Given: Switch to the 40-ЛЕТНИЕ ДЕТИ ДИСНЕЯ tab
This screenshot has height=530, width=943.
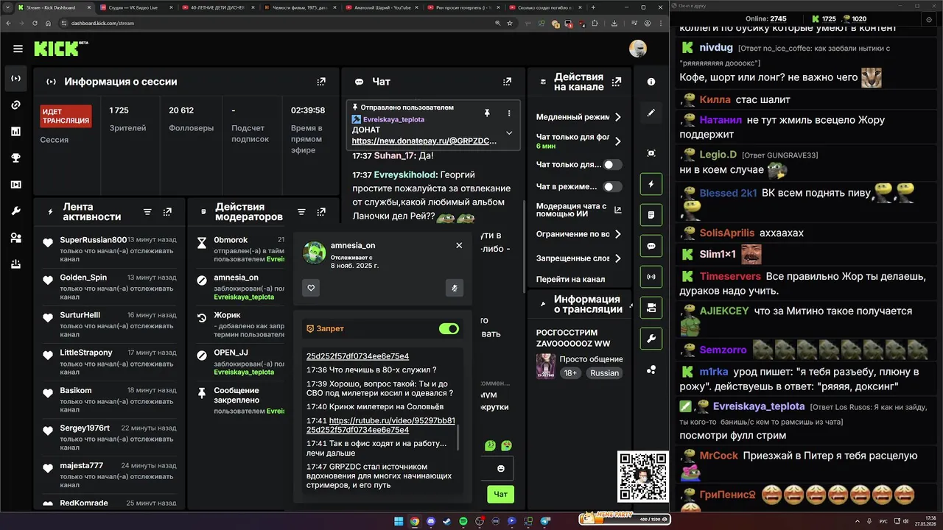Looking at the screenshot, I should (x=219, y=7).
